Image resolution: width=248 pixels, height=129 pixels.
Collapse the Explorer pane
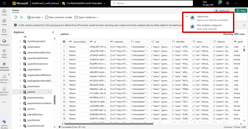coord(53,32)
